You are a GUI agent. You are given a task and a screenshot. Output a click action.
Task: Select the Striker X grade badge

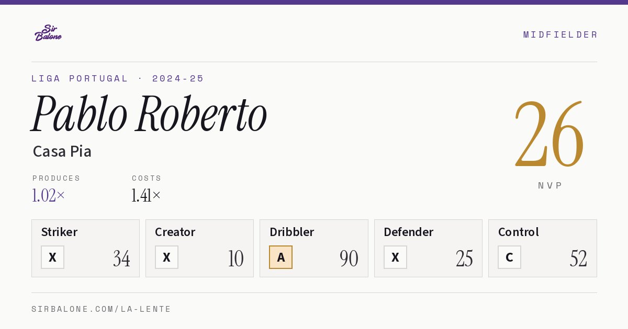point(52,257)
